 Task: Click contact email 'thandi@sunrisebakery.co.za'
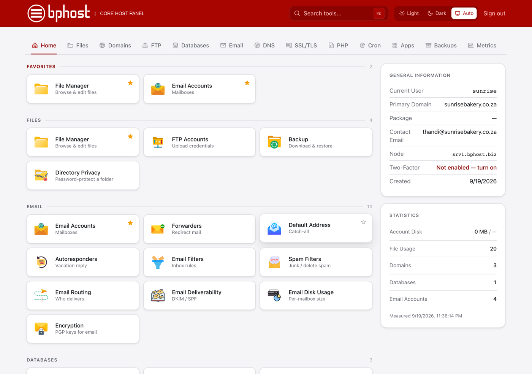coord(459,132)
